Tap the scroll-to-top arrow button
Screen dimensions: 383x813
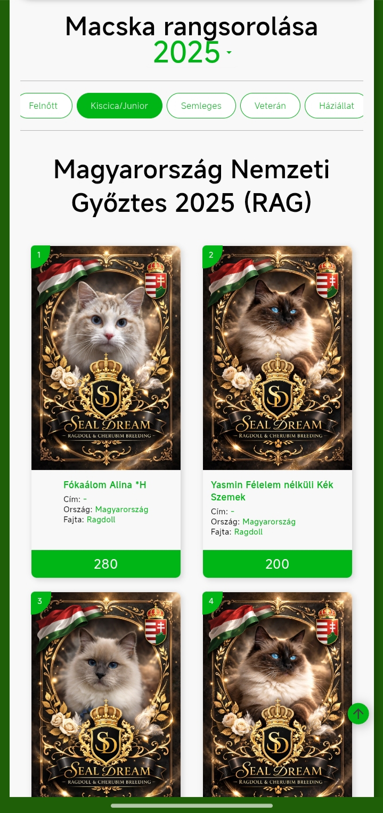[x=358, y=713]
